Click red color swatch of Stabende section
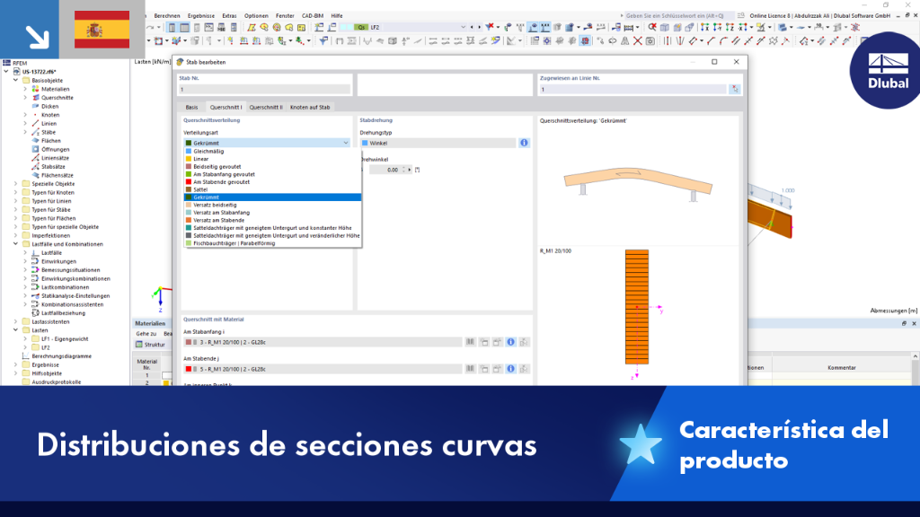Viewport: 920px width, 517px height. (x=189, y=369)
